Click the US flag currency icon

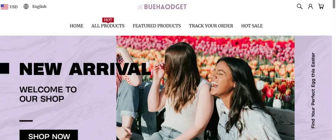pyautogui.click(x=5, y=7)
